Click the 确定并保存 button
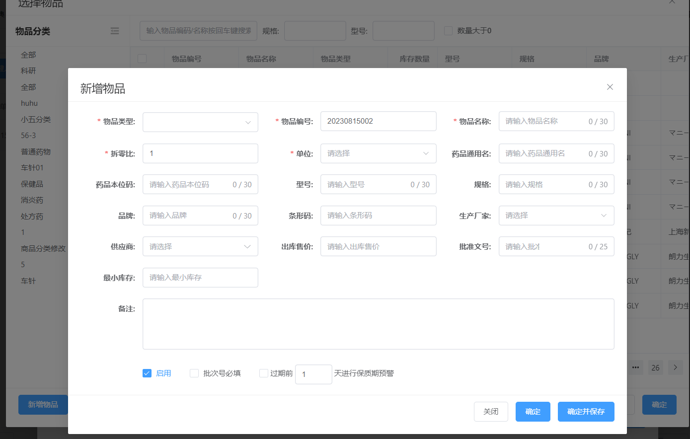The image size is (690, 439). coord(586,412)
